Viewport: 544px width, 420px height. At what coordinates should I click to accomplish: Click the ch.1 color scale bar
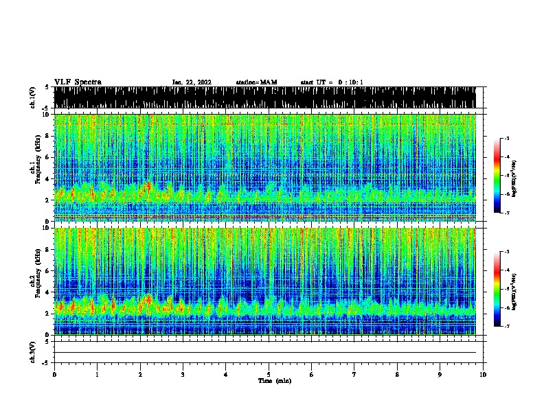coord(497,176)
